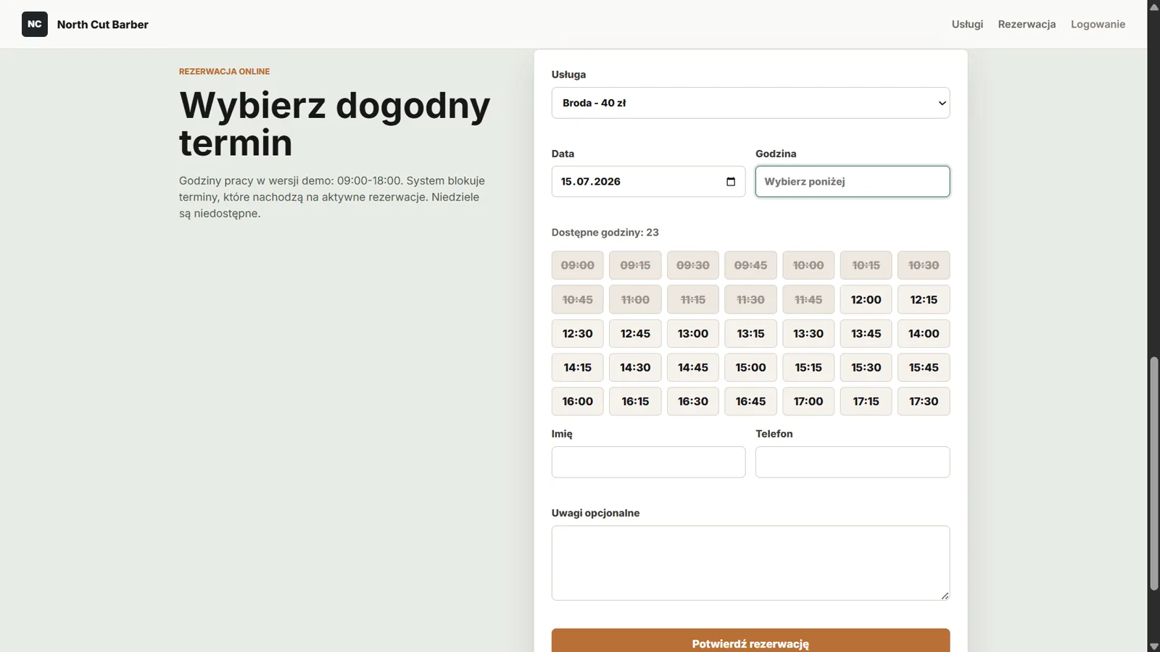Click the disabled 10:30 slot
Viewport: 1160px width, 652px height.
point(924,265)
